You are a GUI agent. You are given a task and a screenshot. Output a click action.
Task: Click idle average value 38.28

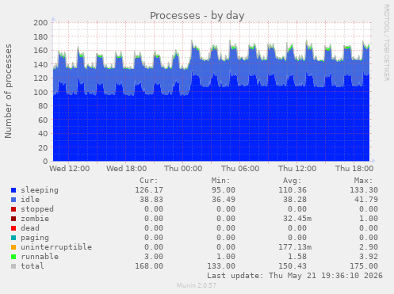[295, 200]
